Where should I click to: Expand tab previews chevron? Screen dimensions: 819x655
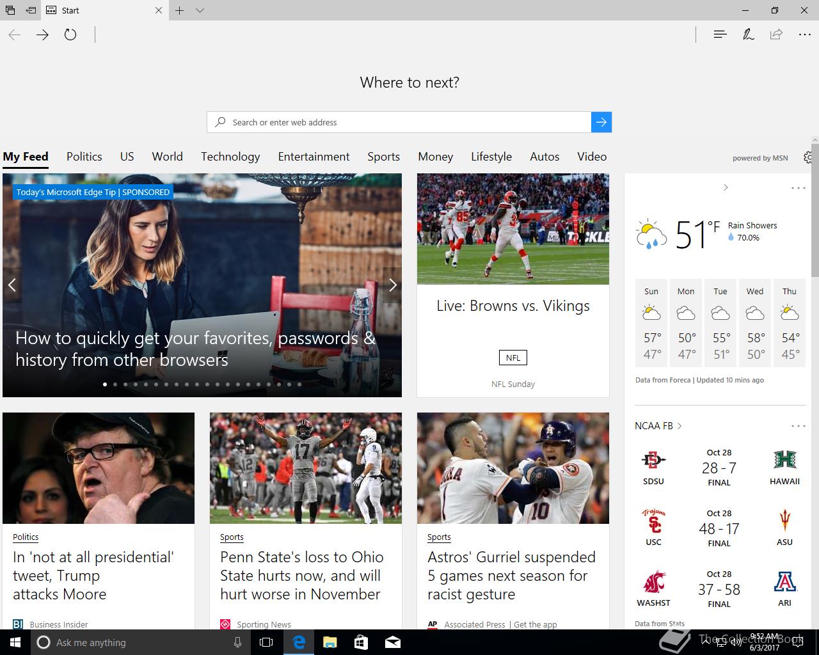(x=200, y=10)
